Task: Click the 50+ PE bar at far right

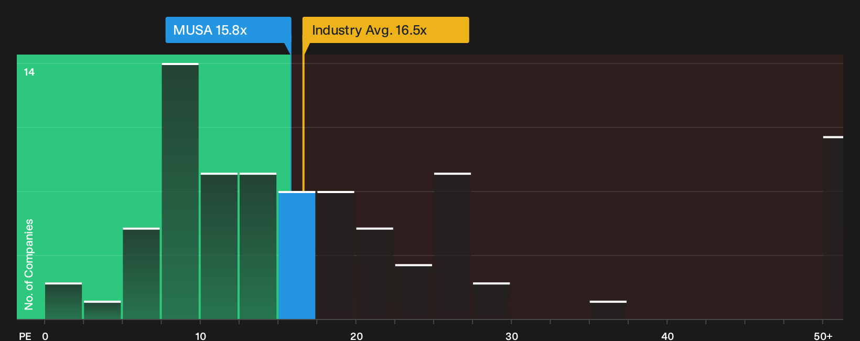Action: (833, 228)
